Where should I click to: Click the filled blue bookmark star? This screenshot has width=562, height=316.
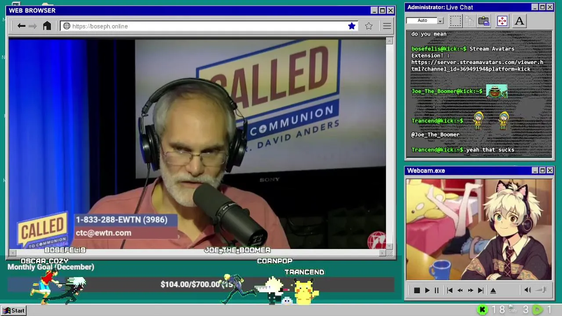tap(352, 26)
